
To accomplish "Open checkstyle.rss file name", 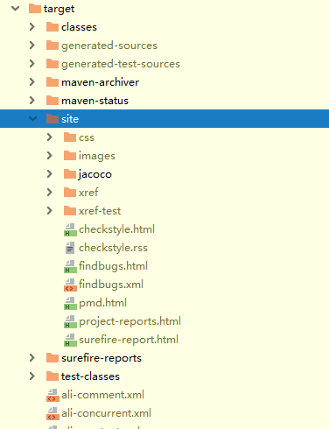I will click(x=113, y=248).
